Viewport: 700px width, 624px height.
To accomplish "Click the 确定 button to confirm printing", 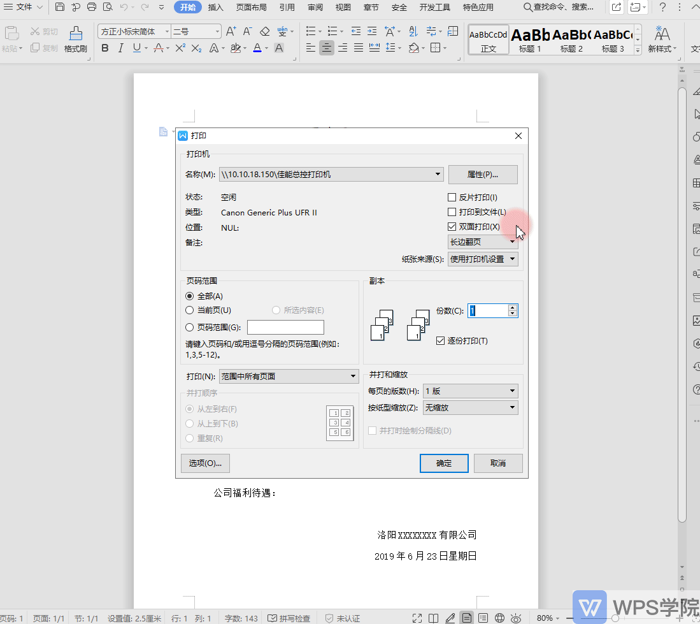I will (444, 463).
